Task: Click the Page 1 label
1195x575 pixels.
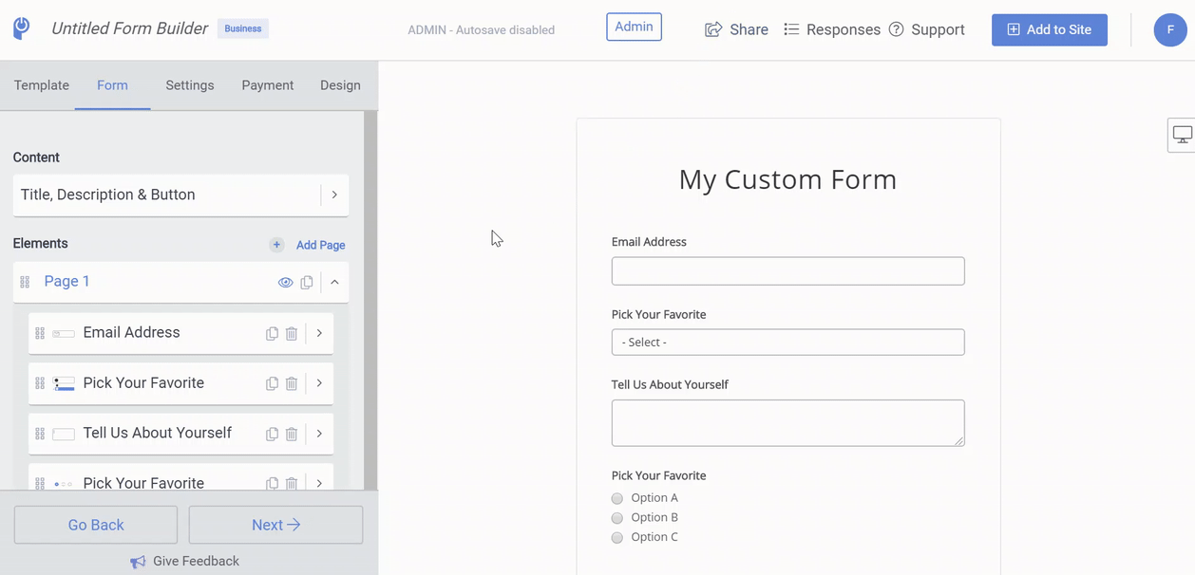Action: click(67, 282)
